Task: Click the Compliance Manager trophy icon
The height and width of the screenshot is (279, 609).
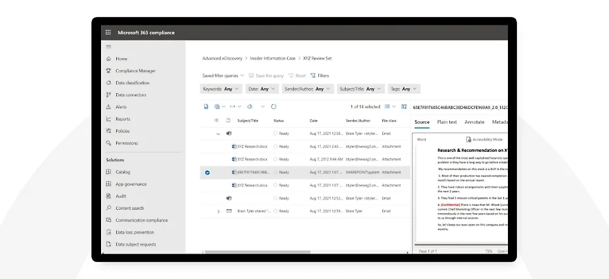Action: tap(108, 70)
